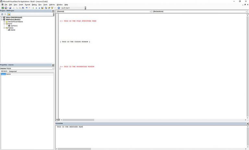Image resolution: width=249 pixels, height=150 pixels.
Task: Click View Object icon in Project pane
Action: pos(5,14)
